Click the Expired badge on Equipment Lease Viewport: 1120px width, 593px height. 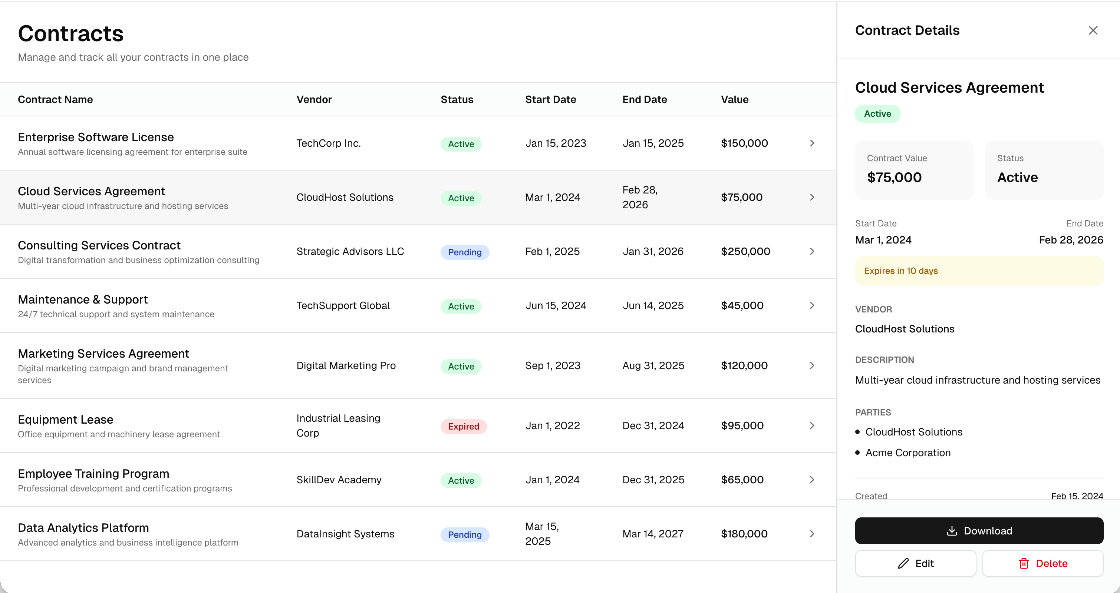464,426
